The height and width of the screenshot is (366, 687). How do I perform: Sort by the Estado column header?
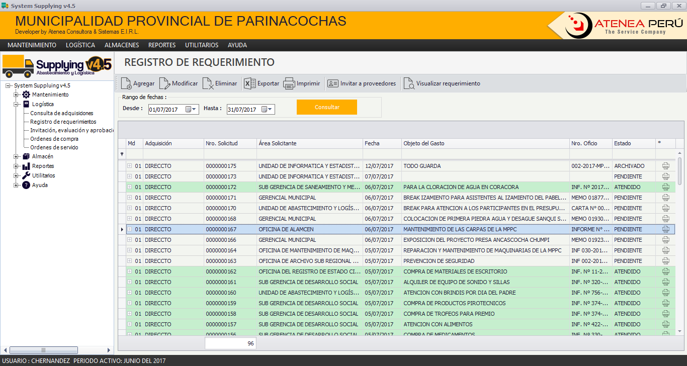[x=633, y=143]
